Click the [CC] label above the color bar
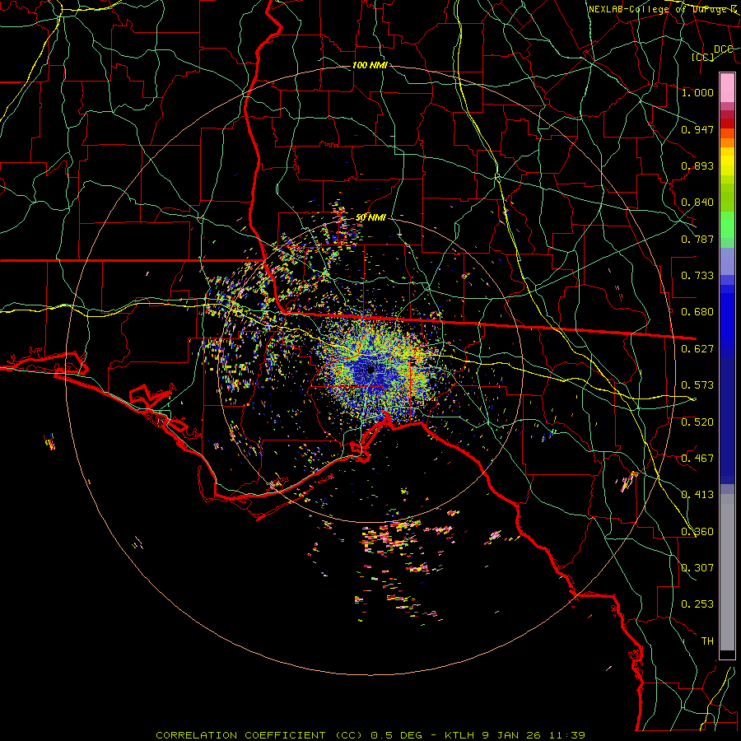741x741 pixels. 703,57
